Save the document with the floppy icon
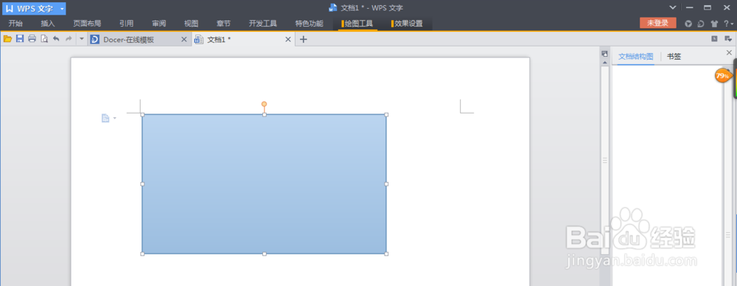This screenshot has height=286, width=737. (x=20, y=39)
